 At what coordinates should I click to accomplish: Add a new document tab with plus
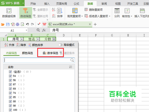coord(95,24)
